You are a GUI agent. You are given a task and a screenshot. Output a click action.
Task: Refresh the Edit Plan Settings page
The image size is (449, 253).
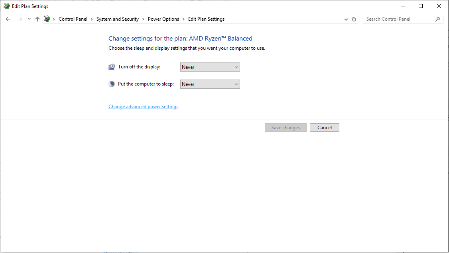[354, 19]
